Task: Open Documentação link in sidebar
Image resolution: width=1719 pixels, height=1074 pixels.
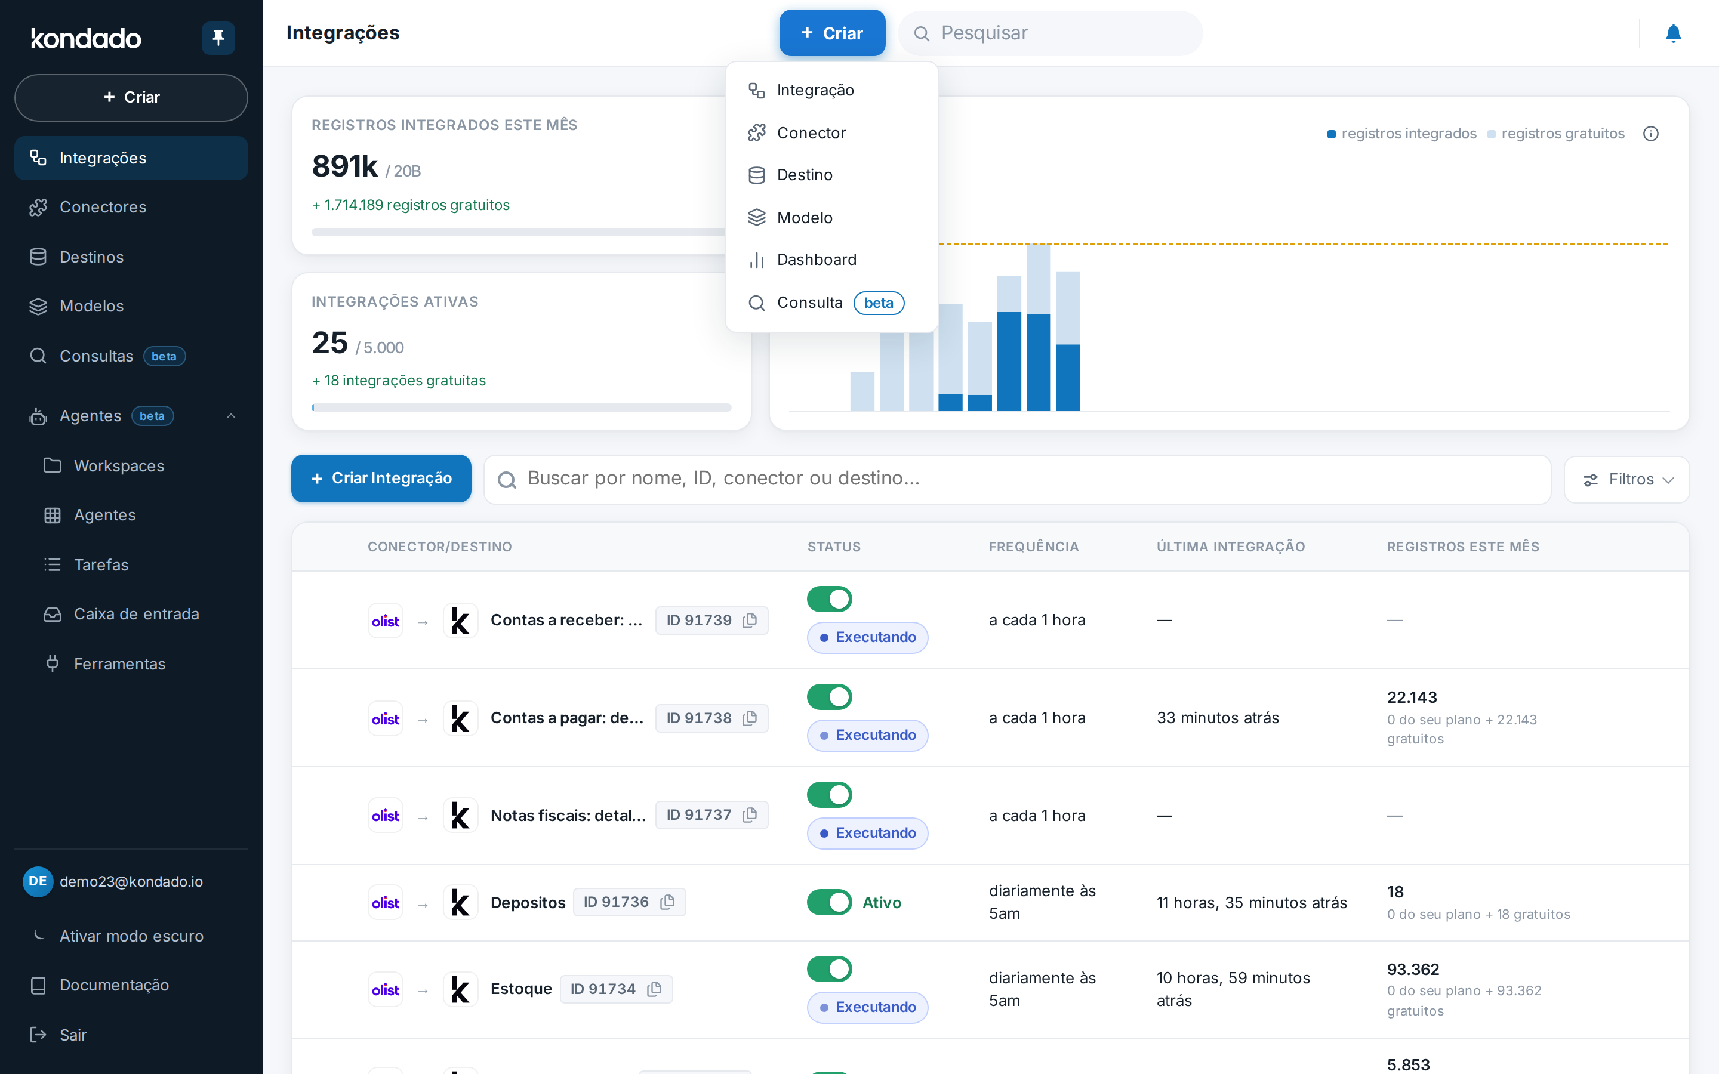Action: pyautogui.click(x=131, y=985)
